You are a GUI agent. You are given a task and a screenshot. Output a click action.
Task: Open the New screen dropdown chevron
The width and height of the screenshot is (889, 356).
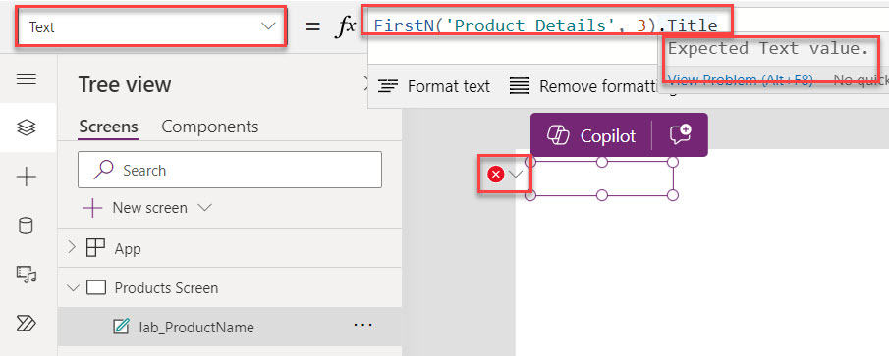204,208
